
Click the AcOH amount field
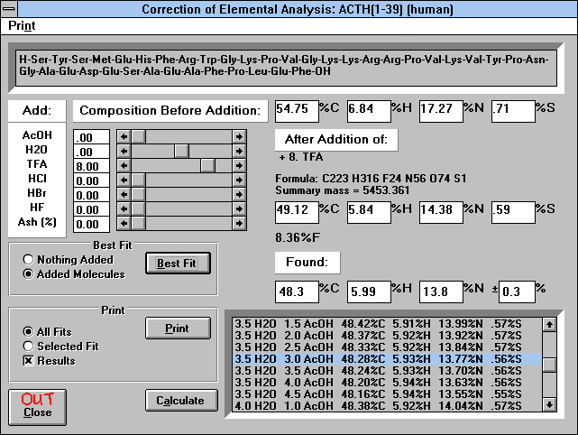pos(91,137)
